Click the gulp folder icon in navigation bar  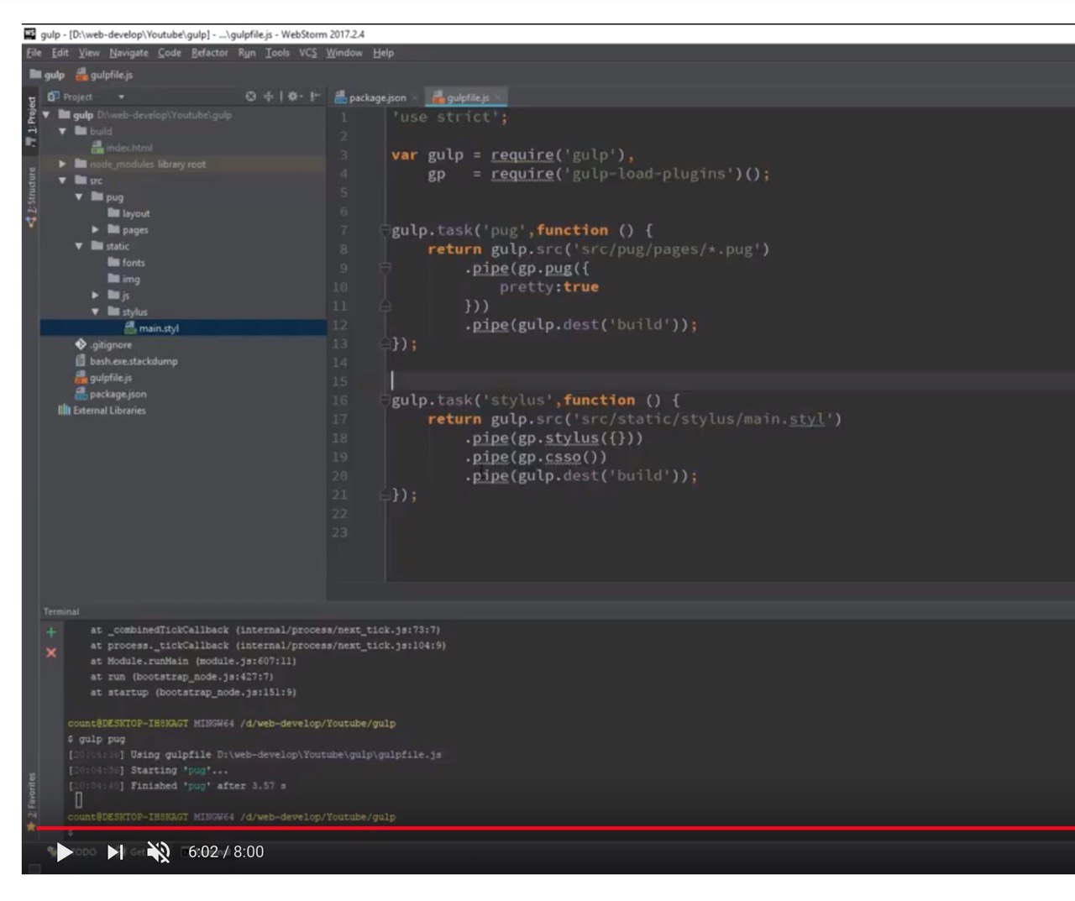[x=35, y=75]
